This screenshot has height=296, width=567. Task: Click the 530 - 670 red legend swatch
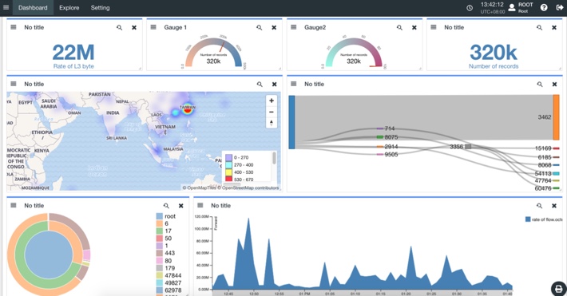pyautogui.click(x=228, y=179)
